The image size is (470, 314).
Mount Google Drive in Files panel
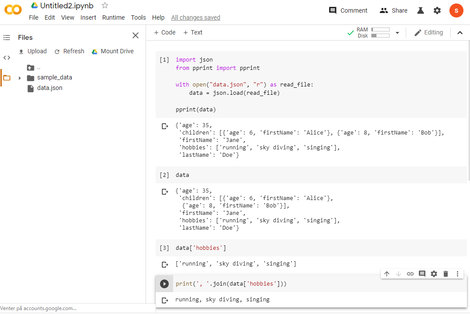113,51
